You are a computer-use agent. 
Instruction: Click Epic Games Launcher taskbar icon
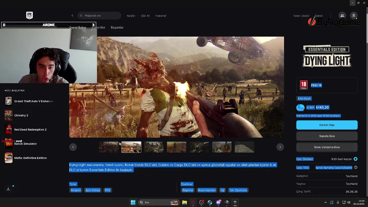click(235, 202)
